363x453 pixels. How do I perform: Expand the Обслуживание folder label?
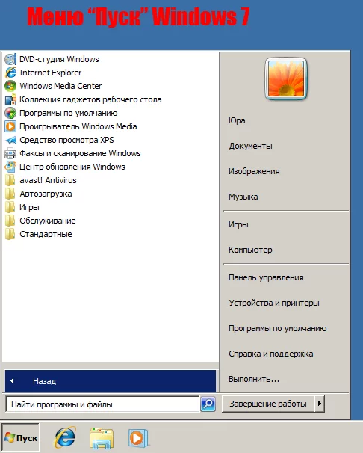[x=48, y=221]
